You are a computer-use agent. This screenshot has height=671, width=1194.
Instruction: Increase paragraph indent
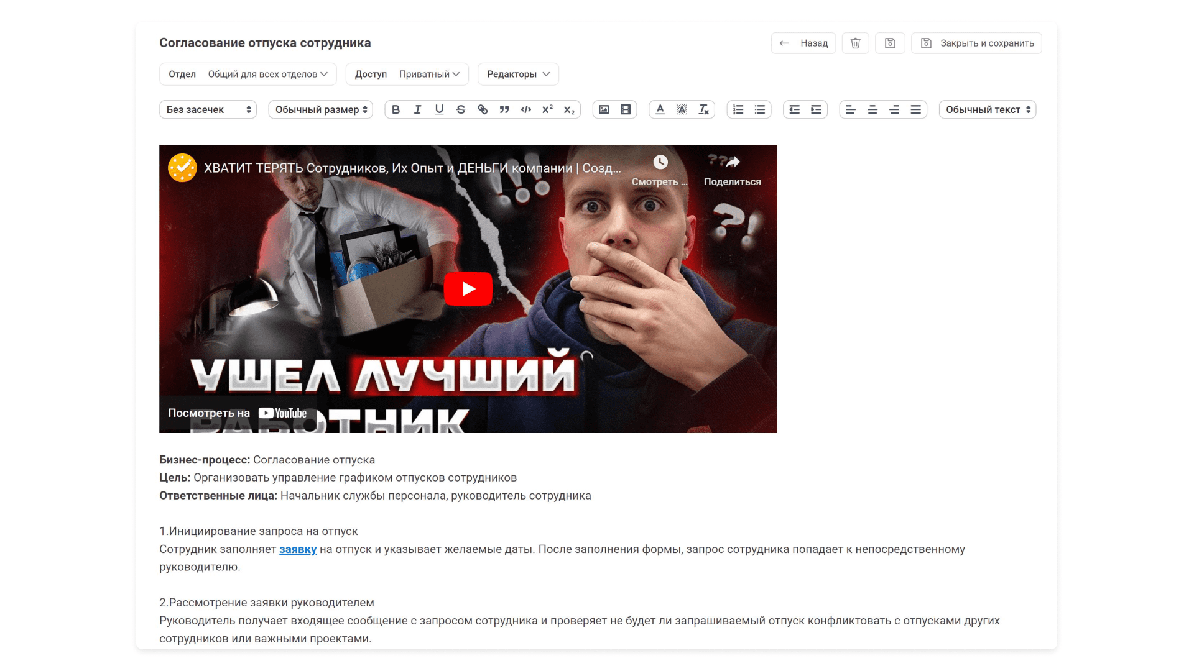click(x=816, y=109)
